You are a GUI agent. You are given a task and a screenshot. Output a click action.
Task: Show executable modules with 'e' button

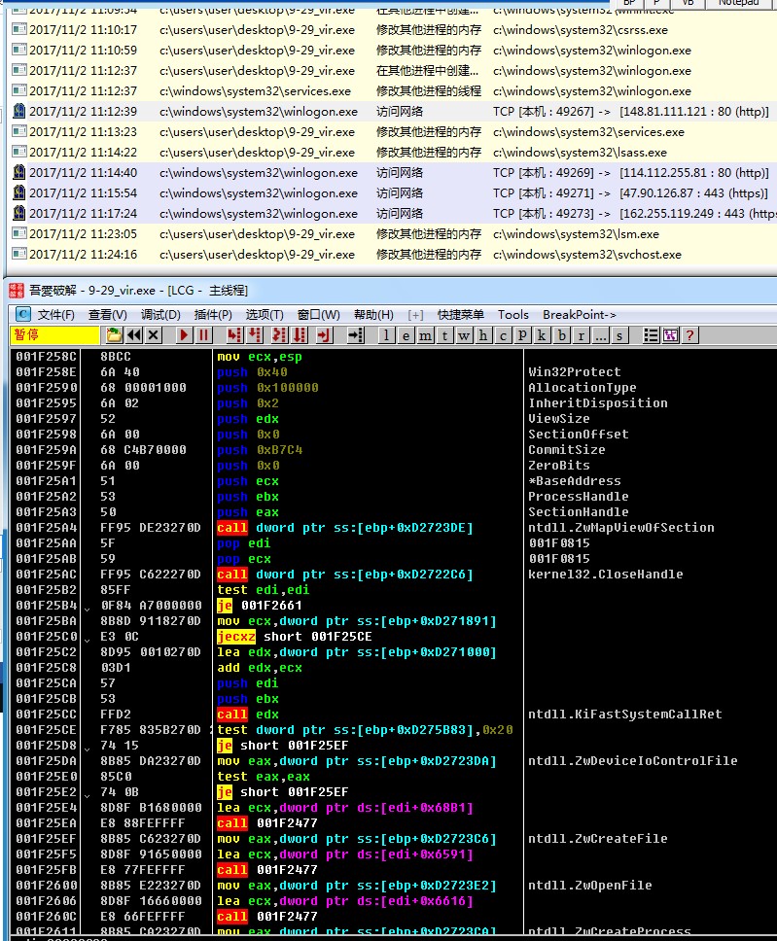(x=406, y=335)
